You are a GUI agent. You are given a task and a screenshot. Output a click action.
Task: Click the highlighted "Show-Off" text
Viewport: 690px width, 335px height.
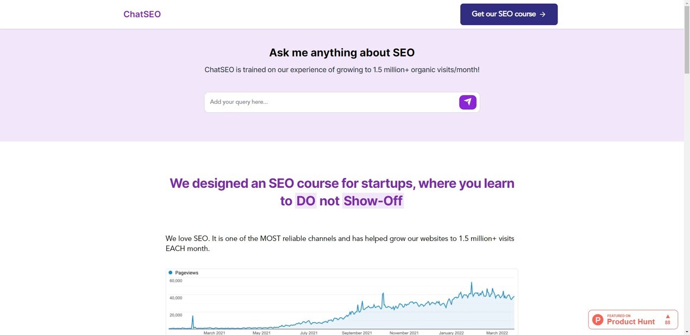pyautogui.click(x=373, y=201)
